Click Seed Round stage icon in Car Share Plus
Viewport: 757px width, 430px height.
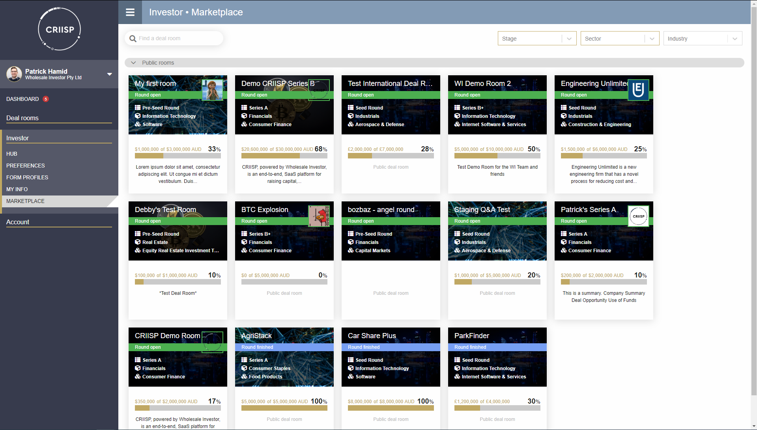point(351,360)
